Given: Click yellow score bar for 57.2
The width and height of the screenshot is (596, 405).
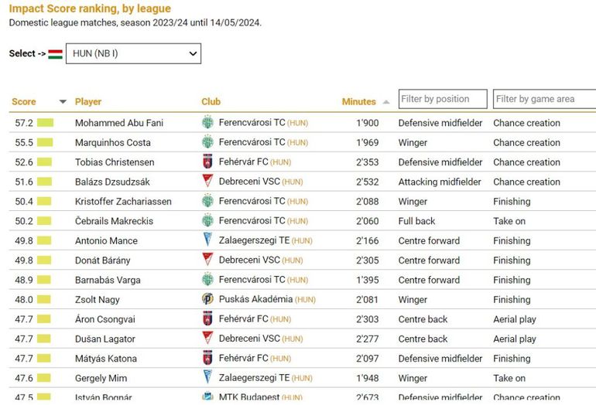Looking at the screenshot, I should [x=45, y=123].
